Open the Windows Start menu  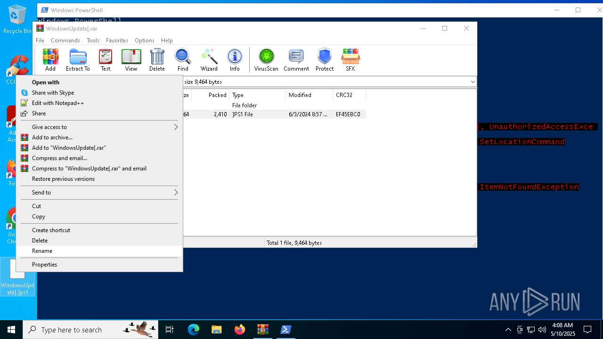coord(11,330)
